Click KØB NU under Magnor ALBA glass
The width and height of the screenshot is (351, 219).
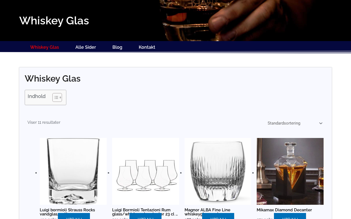coord(218,216)
